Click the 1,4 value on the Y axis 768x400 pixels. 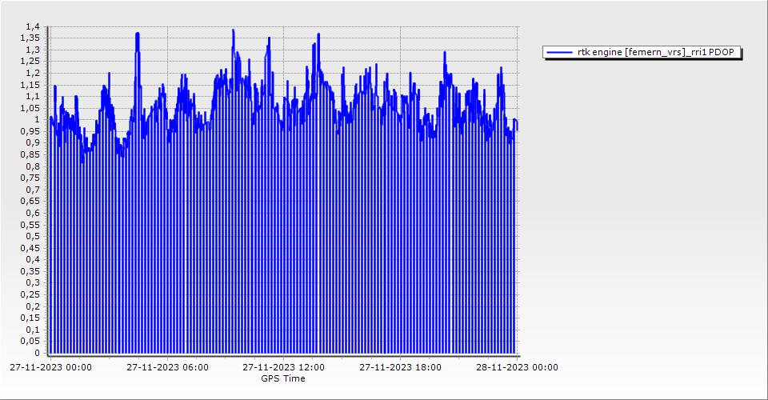tap(32, 27)
